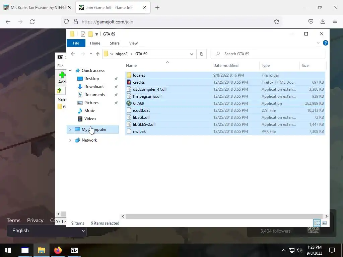Click scroll right arrow of file list
This screenshot has height=257, width=343.
click(x=326, y=217)
